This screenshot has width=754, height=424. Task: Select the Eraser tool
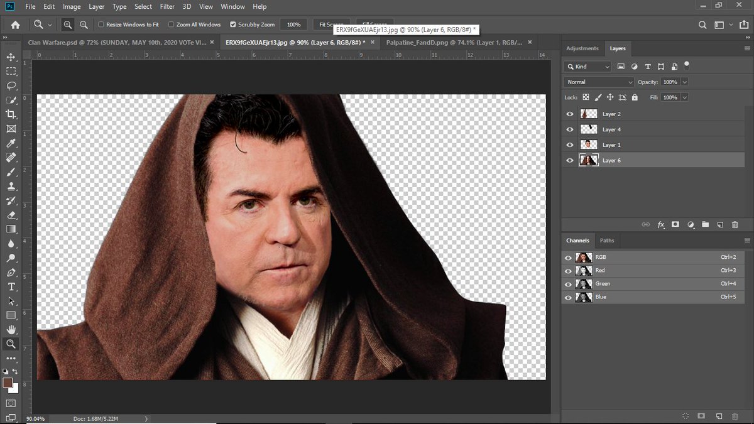[x=11, y=215]
